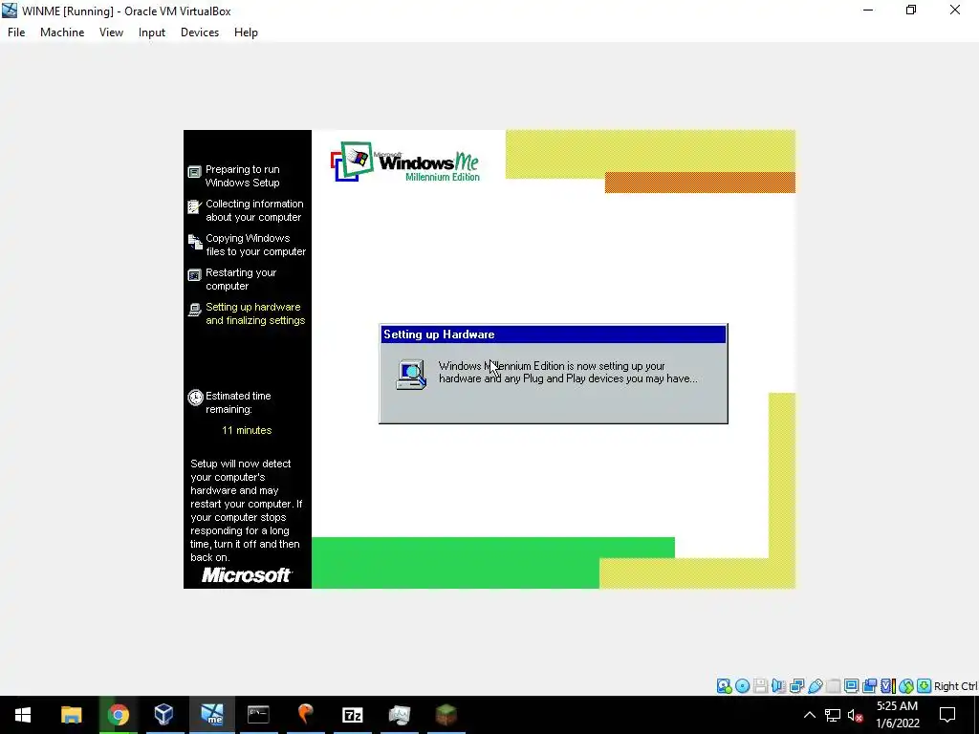Click the display settings status icon
This screenshot has width=979, height=734.
pyautogui.click(x=851, y=686)
